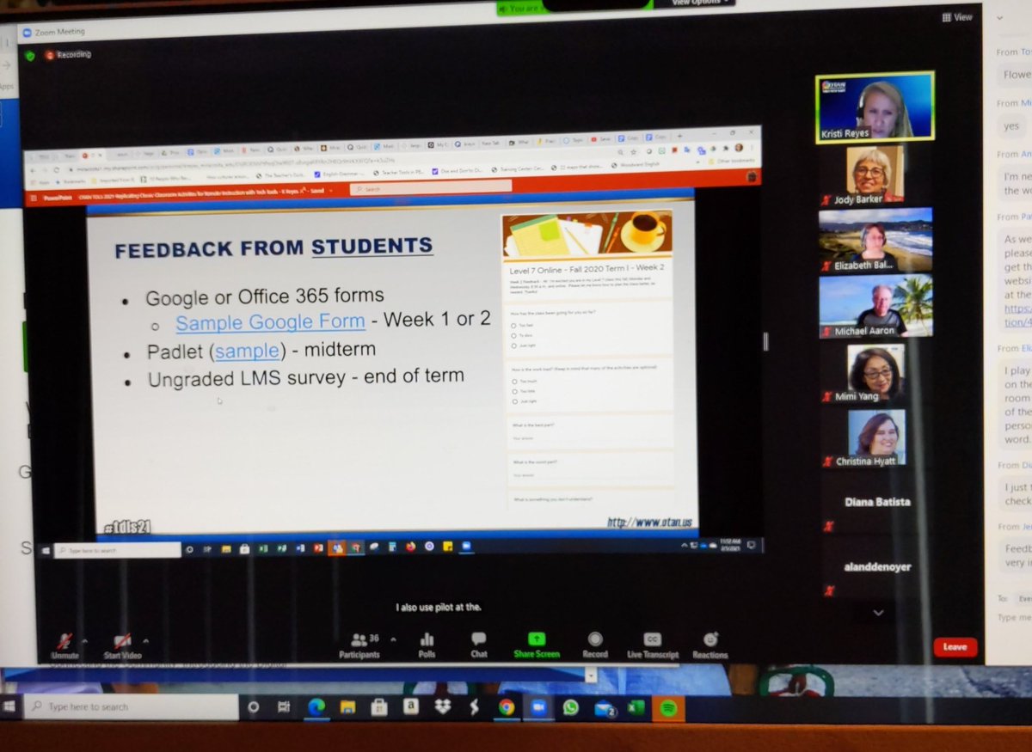Select the 'Too much' work load radio
The height and width of the screenshot is (752, 1032).
514,381
